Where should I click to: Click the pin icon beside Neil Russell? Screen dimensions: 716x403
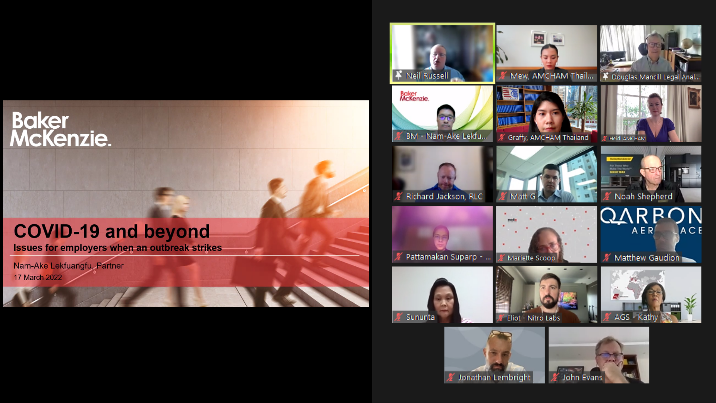(399, 75)
